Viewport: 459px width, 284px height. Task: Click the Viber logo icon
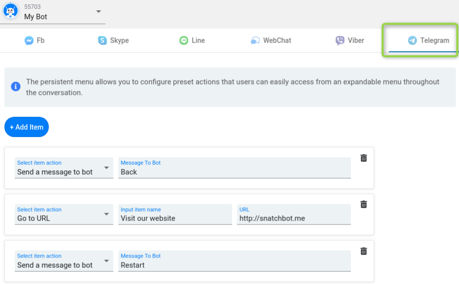point(340,41)
